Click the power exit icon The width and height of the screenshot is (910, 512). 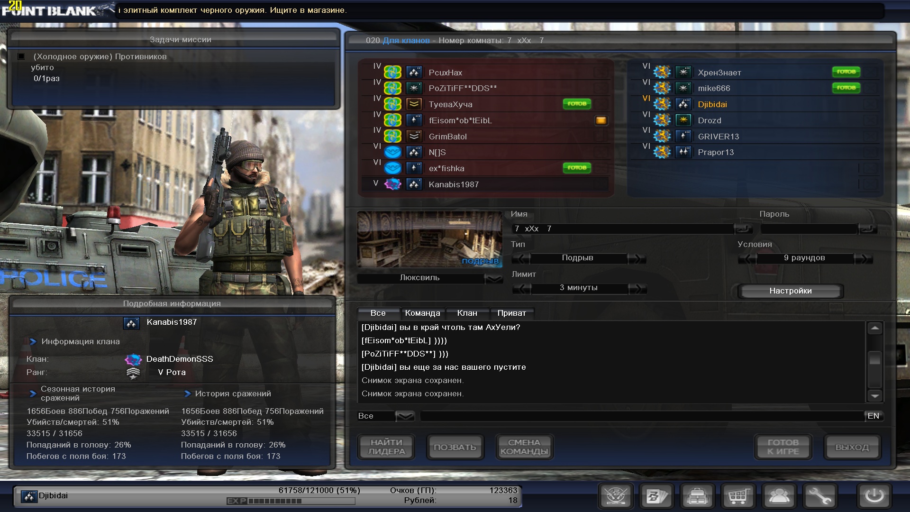click(x=874, y=496)
